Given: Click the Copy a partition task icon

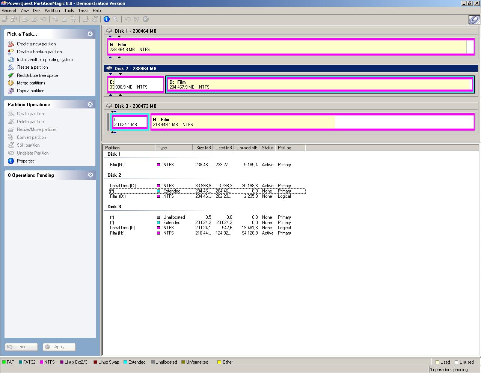Looking at the screenshot, I should click(11, 91).
